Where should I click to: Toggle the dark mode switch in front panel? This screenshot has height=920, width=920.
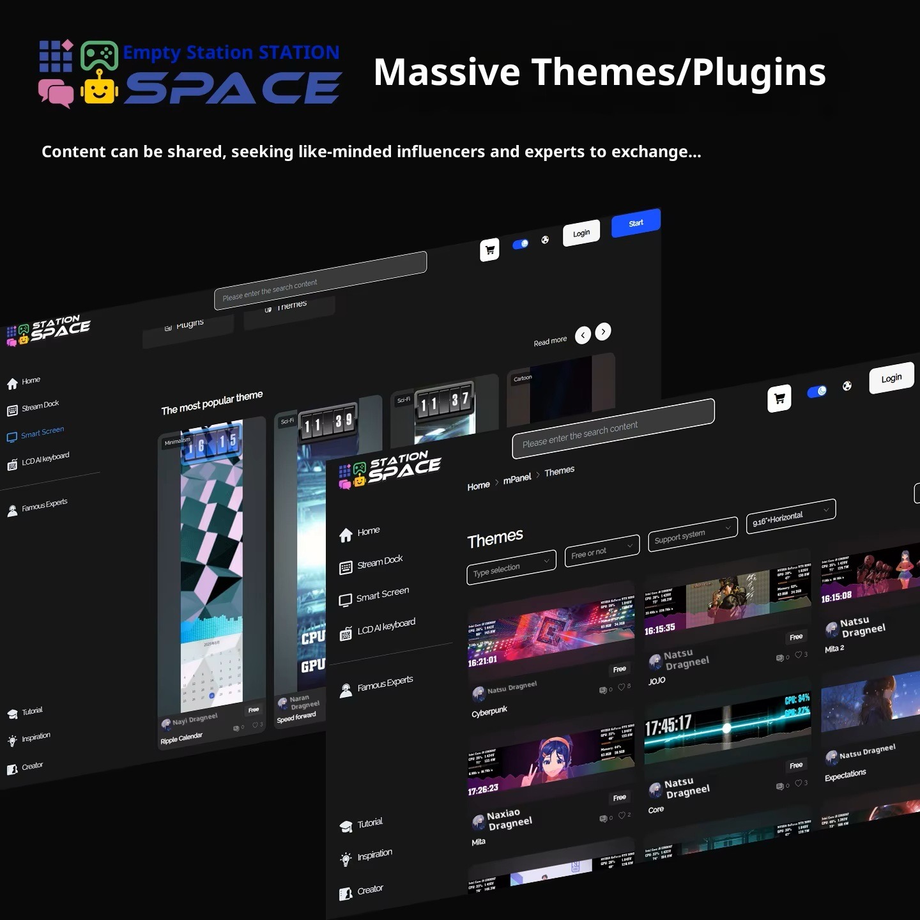(x=816, y=392)
